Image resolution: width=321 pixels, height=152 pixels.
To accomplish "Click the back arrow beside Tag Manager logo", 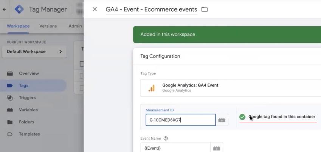I will point(5,9).
